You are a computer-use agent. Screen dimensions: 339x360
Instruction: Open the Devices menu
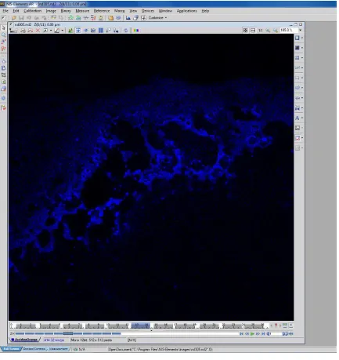(x=148, y=11)
